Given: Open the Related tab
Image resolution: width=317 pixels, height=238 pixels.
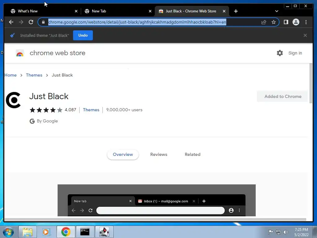Looking at the screenshot, I should point(193,154).
